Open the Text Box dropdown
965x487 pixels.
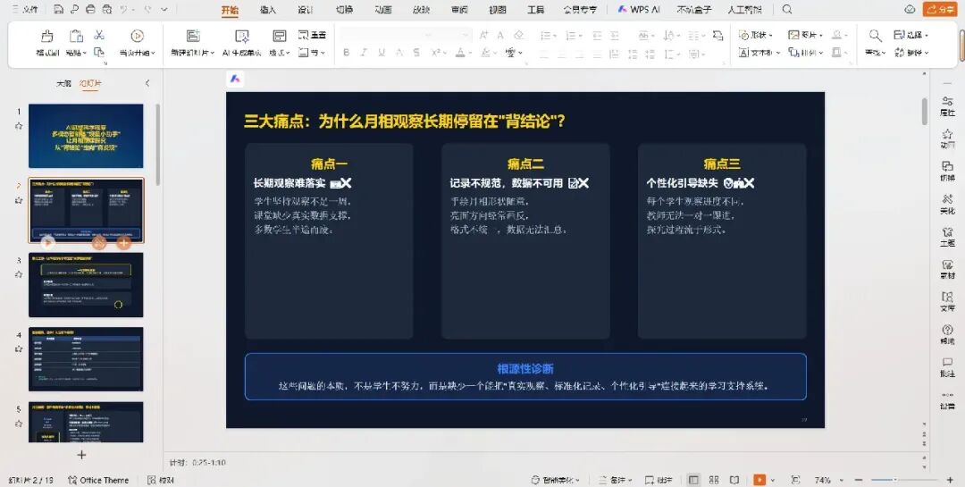(759, 53)
